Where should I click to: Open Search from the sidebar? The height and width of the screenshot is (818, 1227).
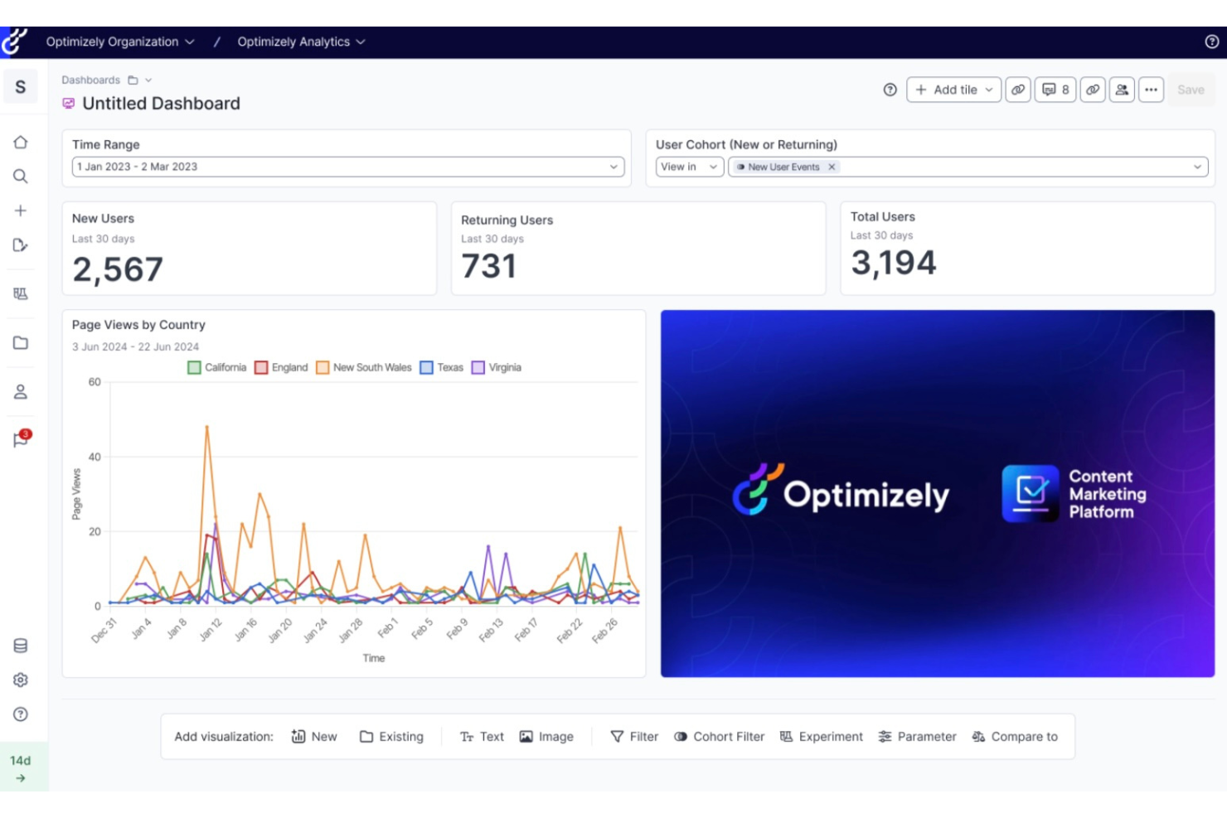coord(21,176)
